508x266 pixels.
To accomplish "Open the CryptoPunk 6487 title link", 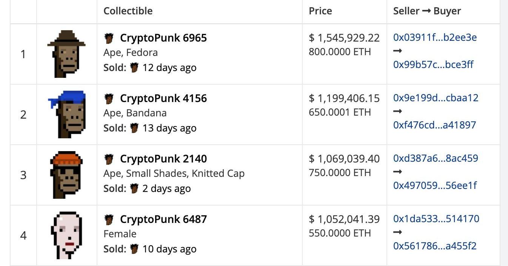I will click(x=163, y=219).
